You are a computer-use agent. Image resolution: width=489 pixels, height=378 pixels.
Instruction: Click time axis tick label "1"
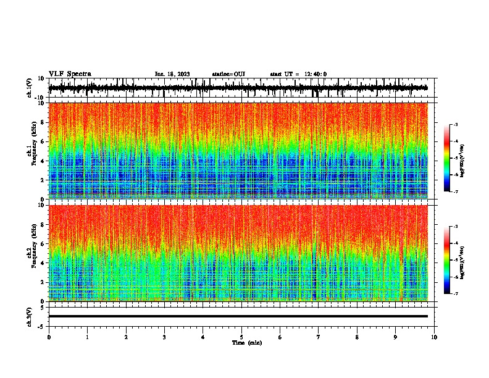pos(88,337)
